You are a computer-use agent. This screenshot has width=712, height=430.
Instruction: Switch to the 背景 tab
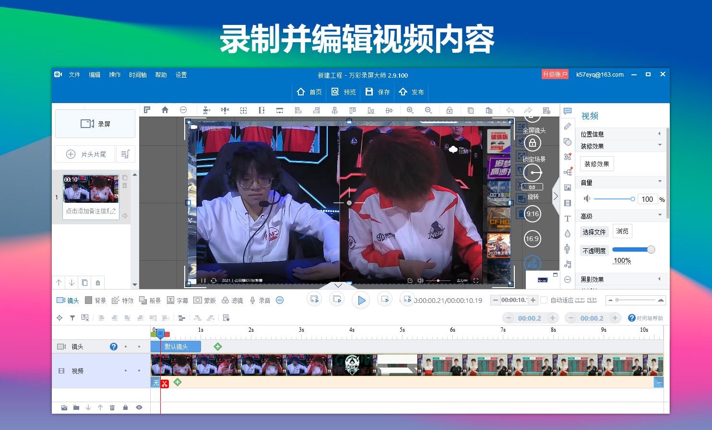pos(95,301)
